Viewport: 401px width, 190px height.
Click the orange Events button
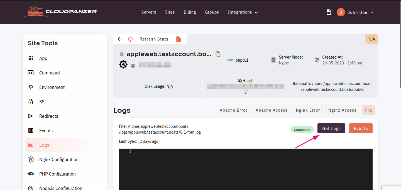(x=361, y=128)
